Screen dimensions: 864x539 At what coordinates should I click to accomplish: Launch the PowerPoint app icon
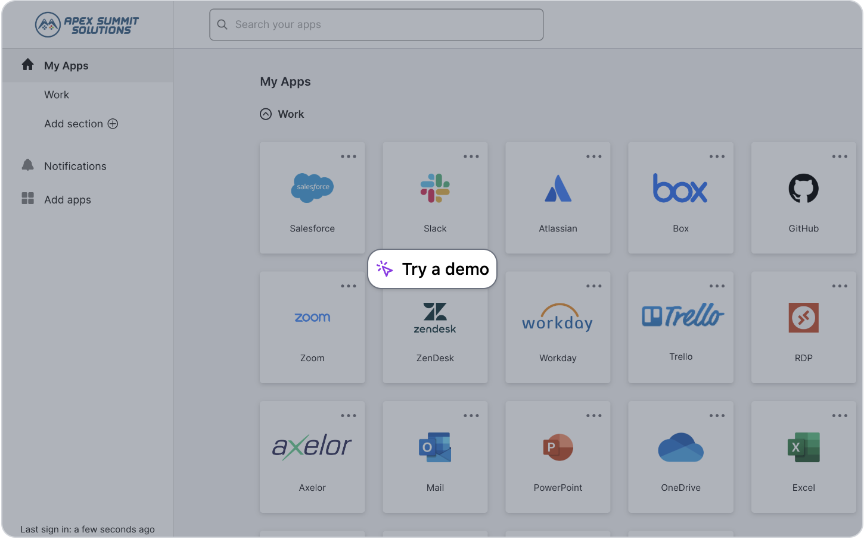tap(558, 447)
